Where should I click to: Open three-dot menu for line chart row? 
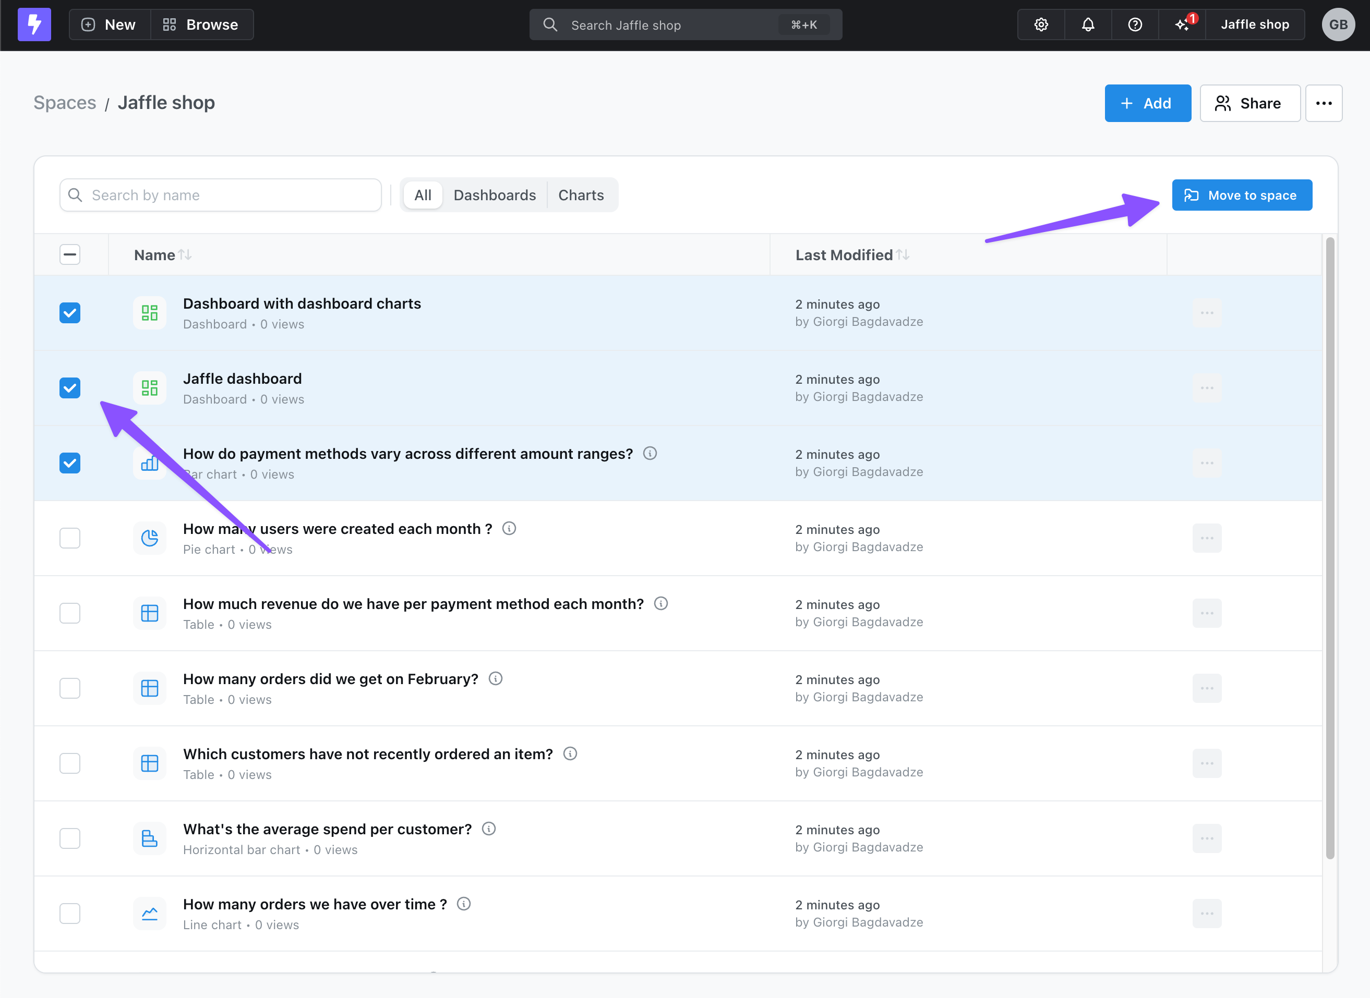click(x=1207, y=914)
